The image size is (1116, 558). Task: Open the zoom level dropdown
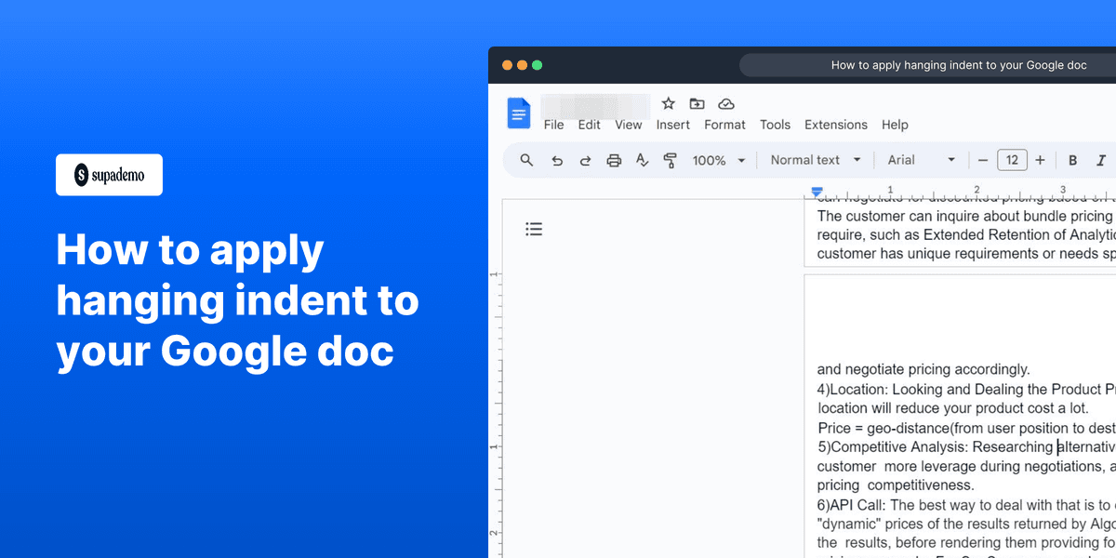[718, 159]
